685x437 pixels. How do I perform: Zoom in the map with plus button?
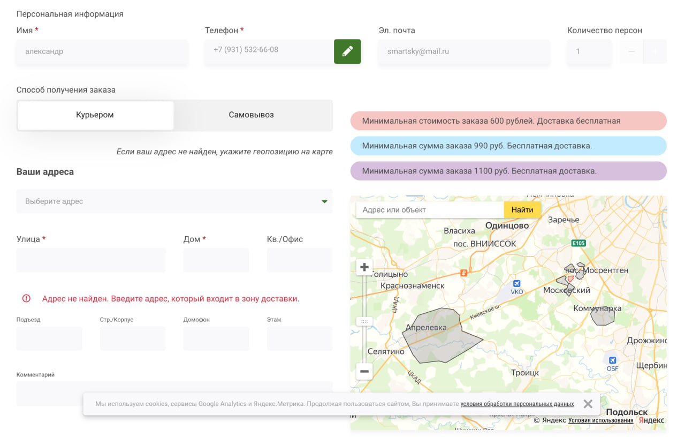click(x=364, y=267)
